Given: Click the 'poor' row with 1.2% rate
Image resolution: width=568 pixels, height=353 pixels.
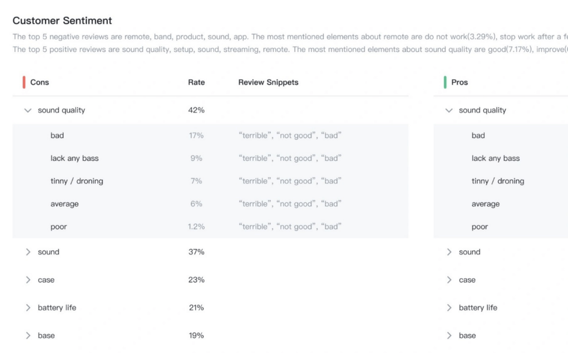Looking at the screenshot, I should click(x=210, y=227).
